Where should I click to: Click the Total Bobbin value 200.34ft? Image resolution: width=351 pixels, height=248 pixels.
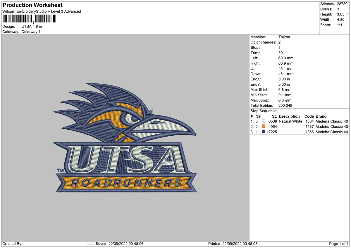285,105
